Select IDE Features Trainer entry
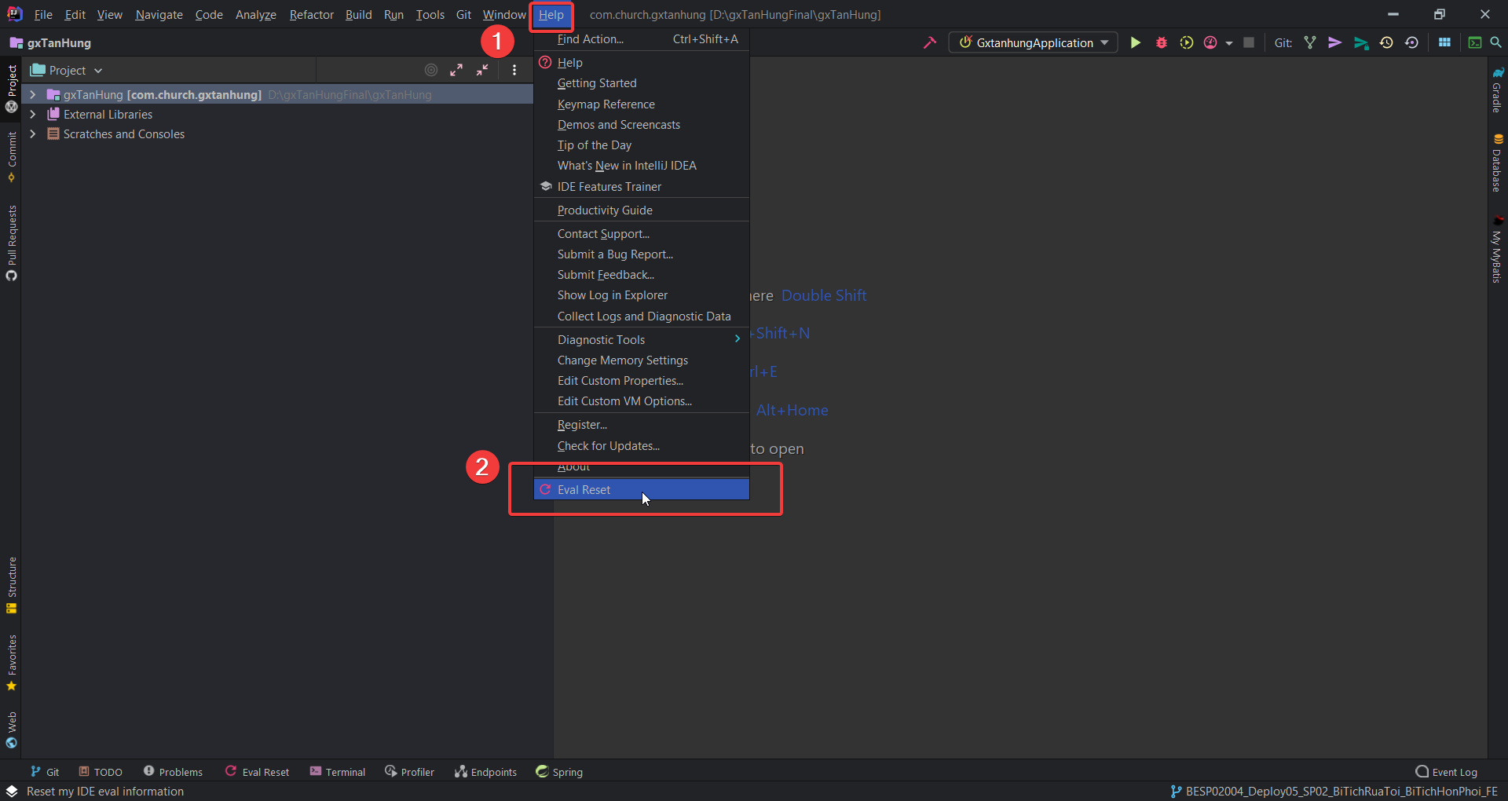The image size is (1508, 801). coord(642,187)
